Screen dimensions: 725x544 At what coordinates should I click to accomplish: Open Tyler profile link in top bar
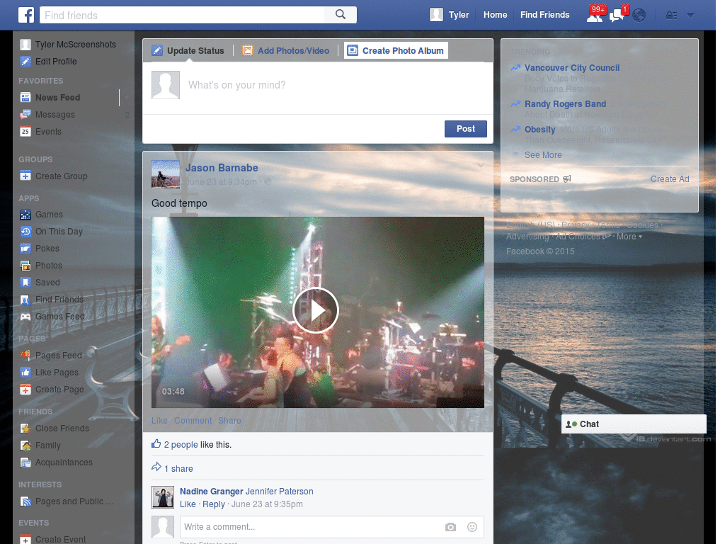(459, 15)
